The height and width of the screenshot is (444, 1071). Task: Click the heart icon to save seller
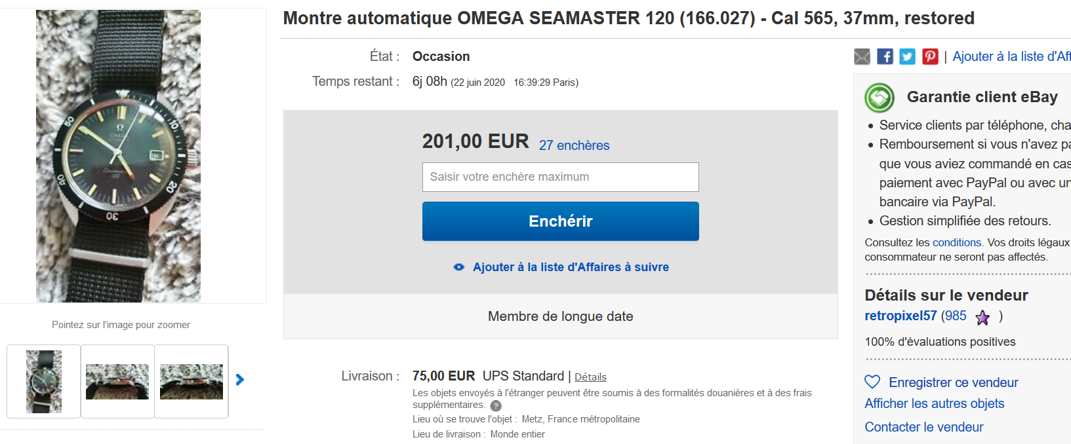872,382
